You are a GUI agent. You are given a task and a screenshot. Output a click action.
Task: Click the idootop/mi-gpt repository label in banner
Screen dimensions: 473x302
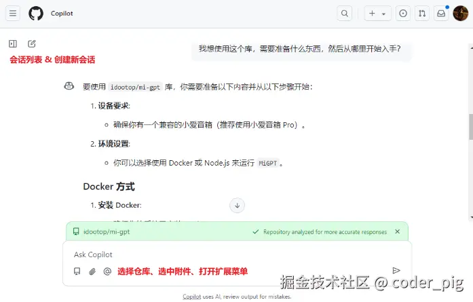[107, 231]
